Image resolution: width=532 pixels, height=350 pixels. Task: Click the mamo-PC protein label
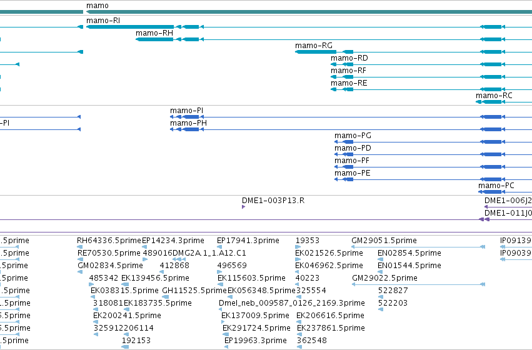[496, 186]
